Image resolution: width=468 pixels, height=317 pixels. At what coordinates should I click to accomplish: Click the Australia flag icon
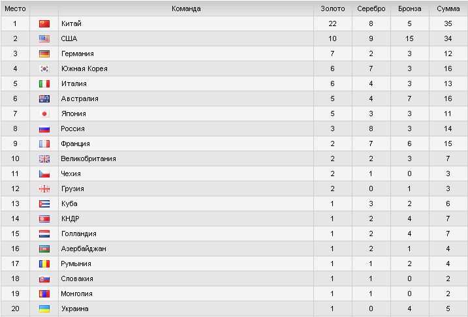coord(44,98)
